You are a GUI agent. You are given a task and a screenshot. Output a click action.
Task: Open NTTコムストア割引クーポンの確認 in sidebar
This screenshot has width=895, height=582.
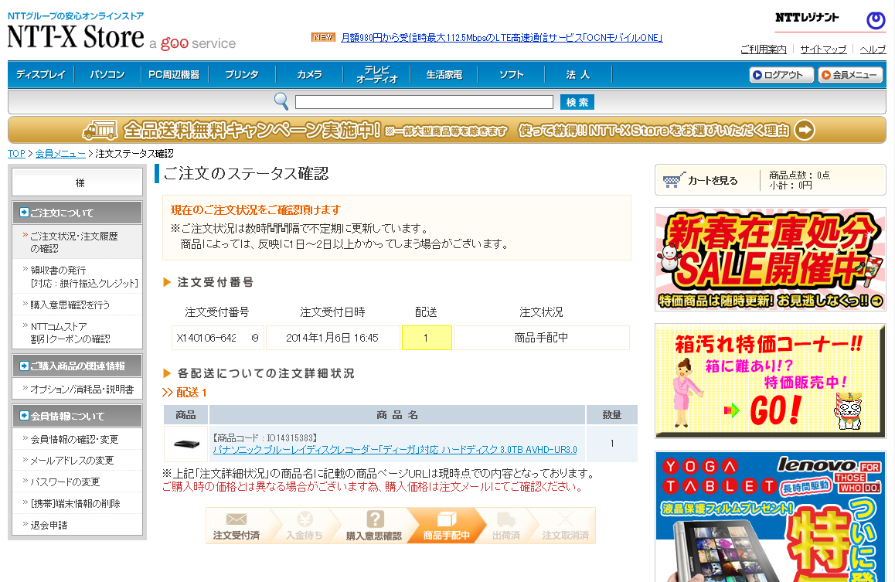click(77, 332)
